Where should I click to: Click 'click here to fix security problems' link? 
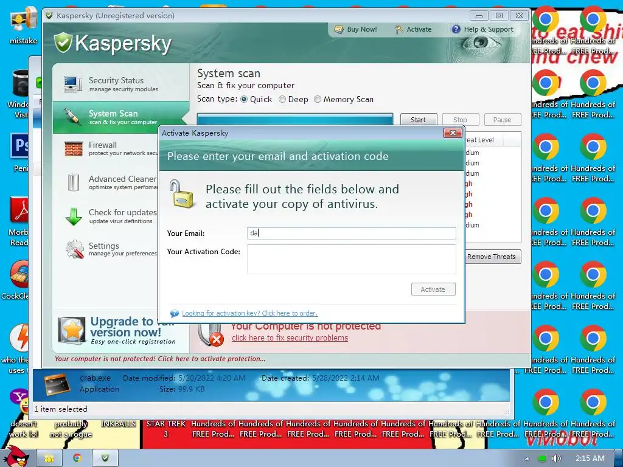tap(290, 338)
